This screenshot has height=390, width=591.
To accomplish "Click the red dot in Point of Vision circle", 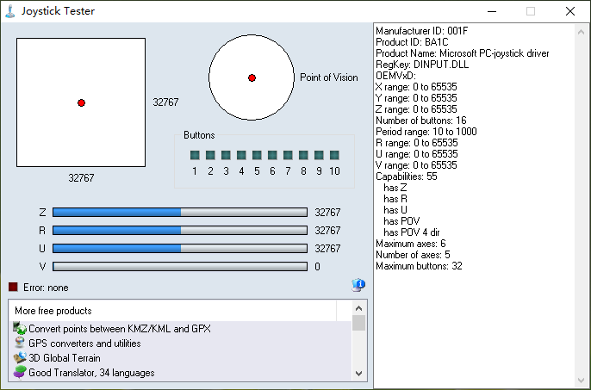I will pyautogui.click(x=252, y=77).
